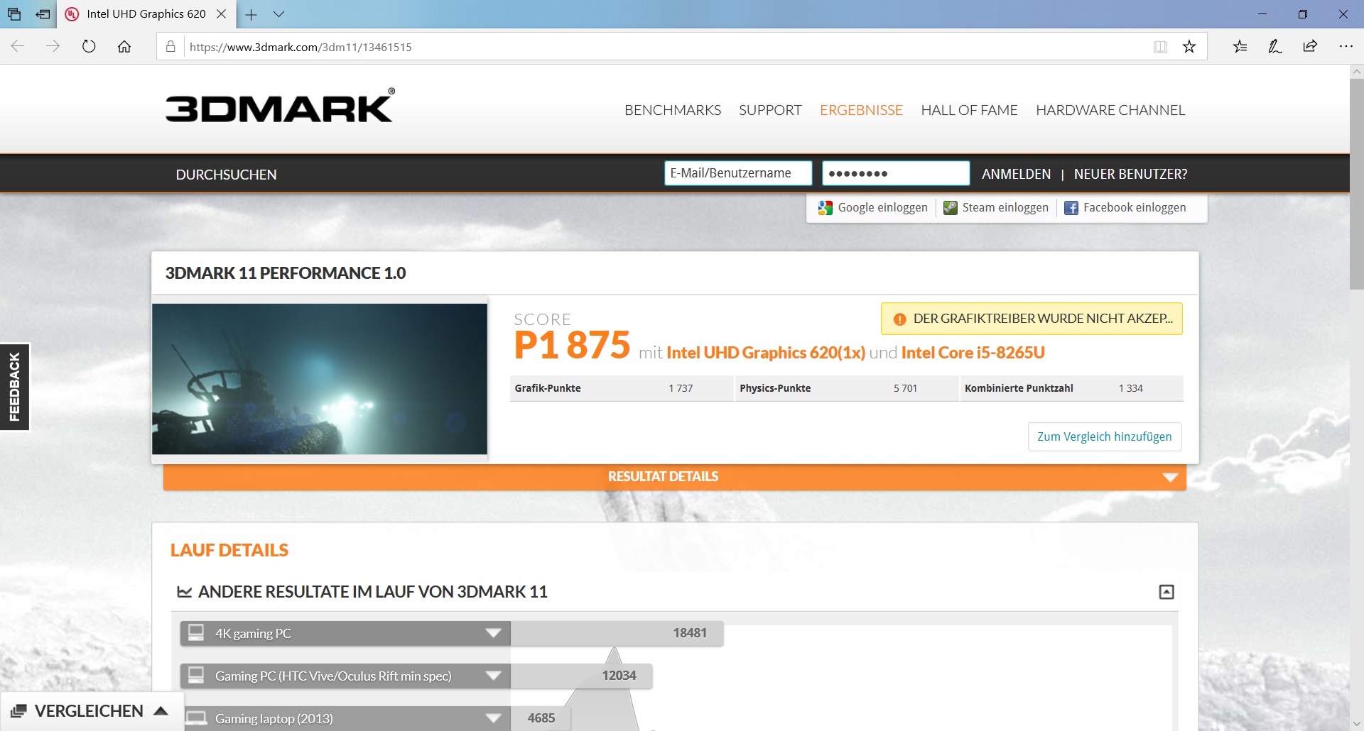Open Intel UHD Graphics 620(1x) link

click(x=766, y=353)
